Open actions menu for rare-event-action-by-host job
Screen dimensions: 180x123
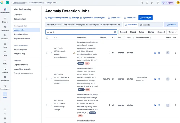point(175,79)
